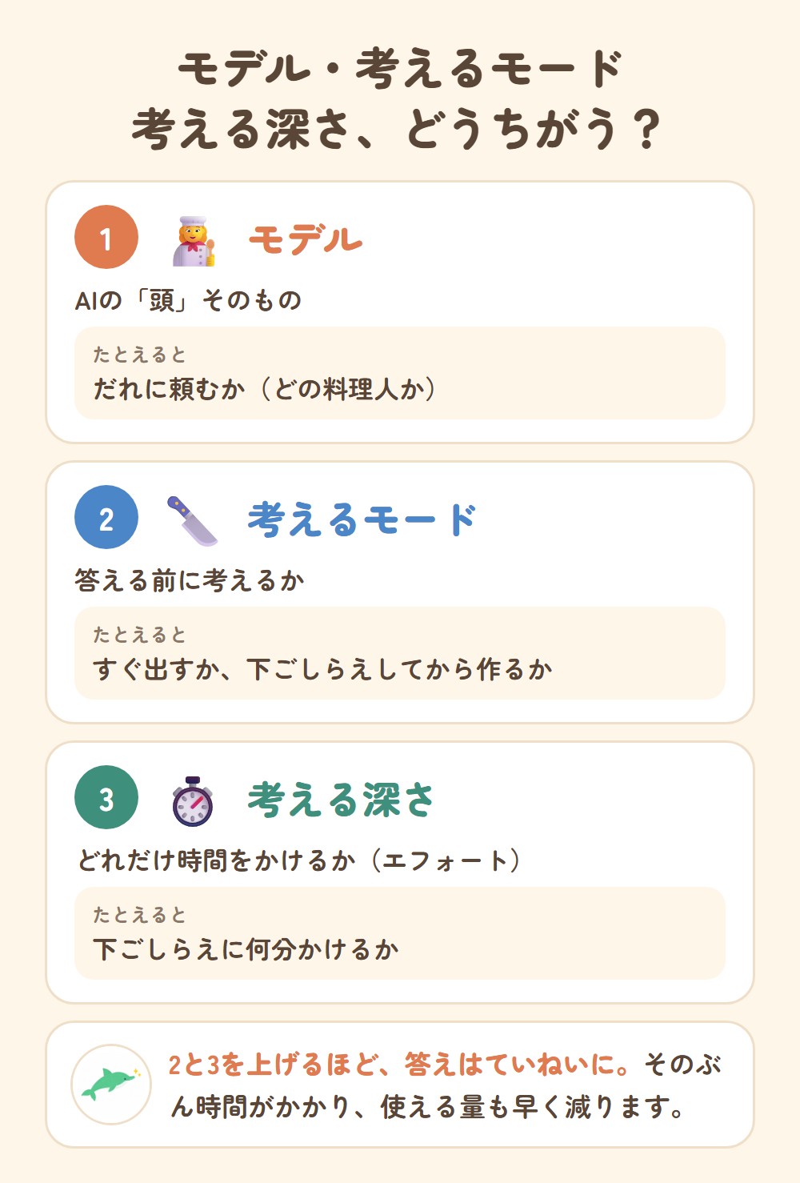
Task: Click the orange number 1 badge
Action: point(106,237)
